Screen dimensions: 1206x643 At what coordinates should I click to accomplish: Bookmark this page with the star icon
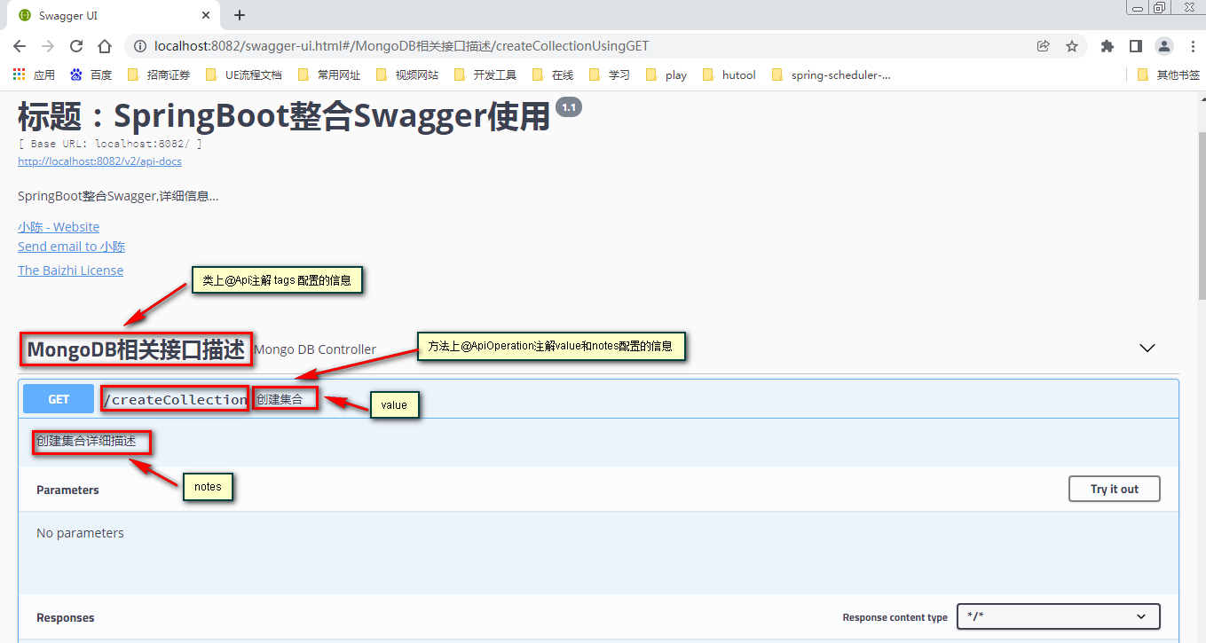(1072, 46)
